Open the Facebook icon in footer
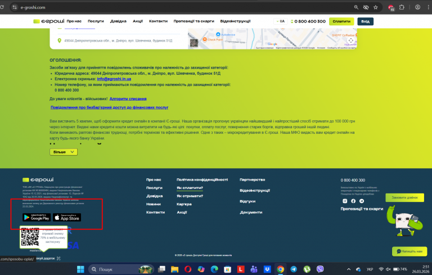Screen dimensions: 432x275 [353, 201]
